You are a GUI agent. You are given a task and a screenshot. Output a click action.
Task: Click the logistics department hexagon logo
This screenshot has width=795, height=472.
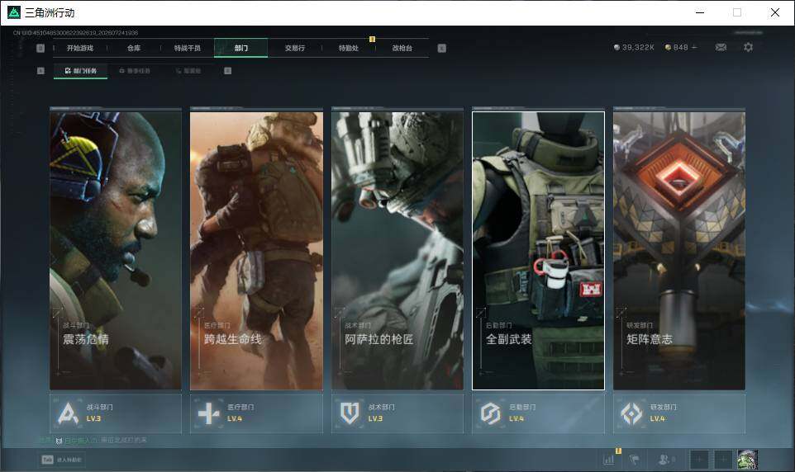click(490, 413)
